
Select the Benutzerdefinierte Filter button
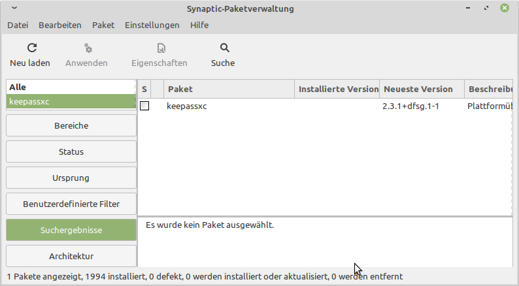[x=71, y=204]
